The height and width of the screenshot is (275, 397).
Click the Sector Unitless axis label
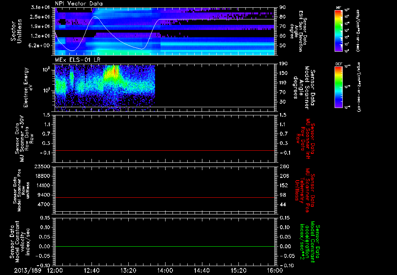[16, 31]
